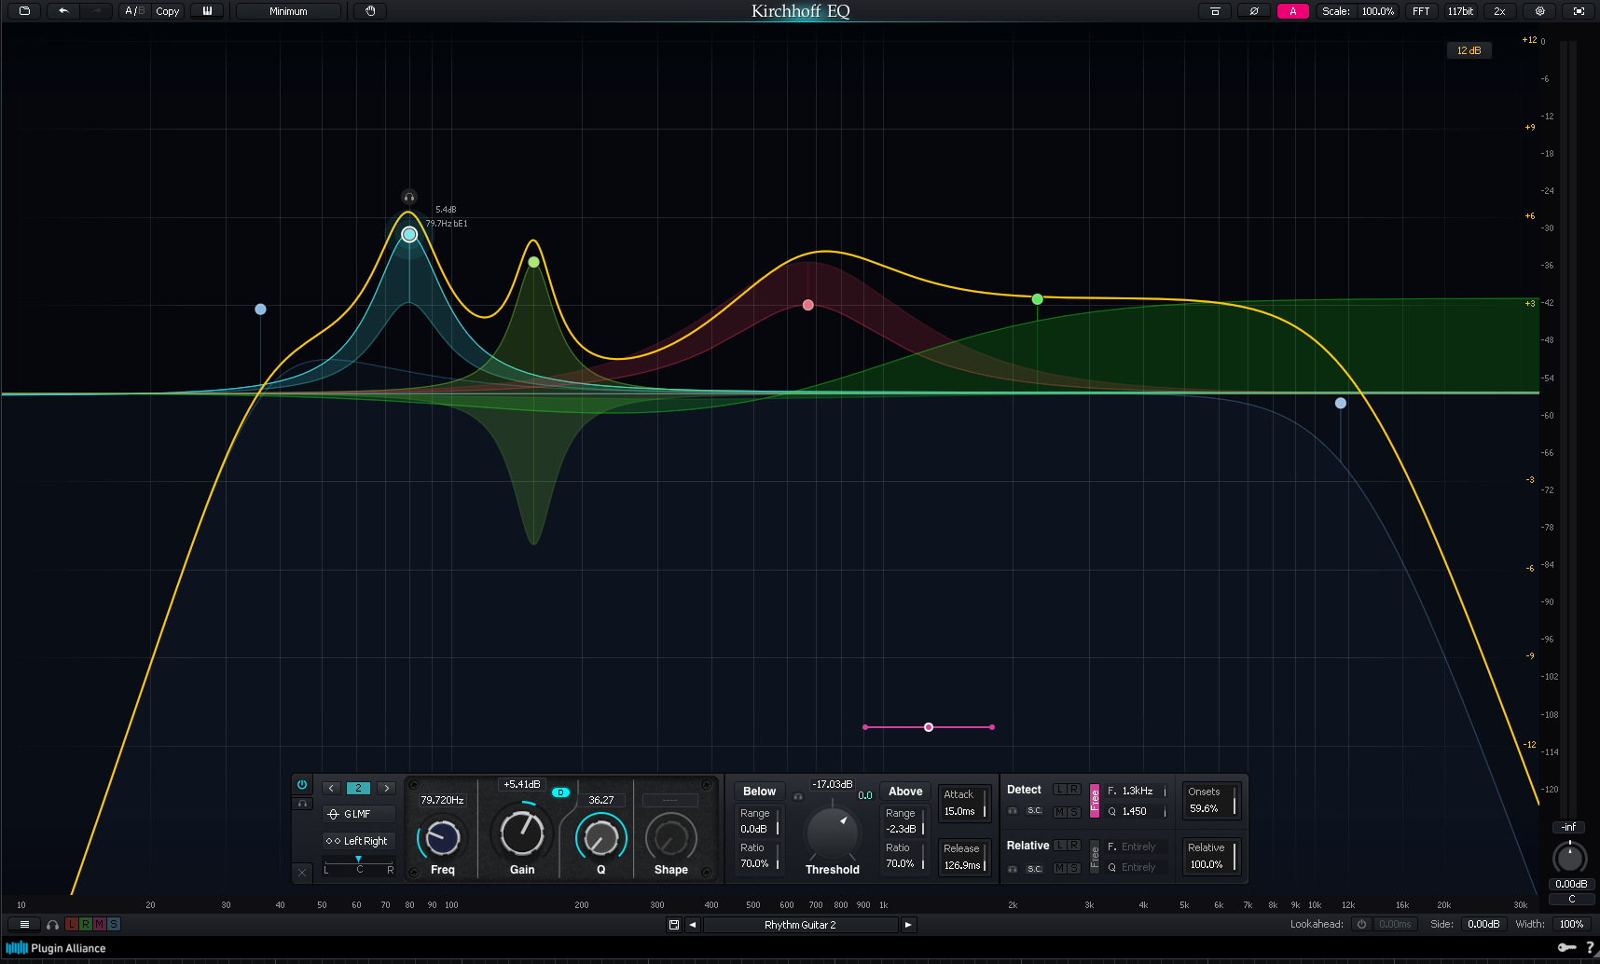The height and width of the screenshot is (964, 1600).
Task: Open the Scale 100.0% selector
Action: 1358,11
